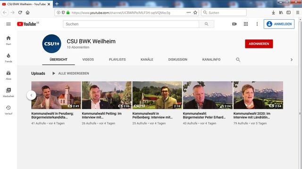The width and height of the screenshot is (302, 169).
Task: Open video title Kommunalwahl in Peißenberg
Action: (x=152, y=115)
